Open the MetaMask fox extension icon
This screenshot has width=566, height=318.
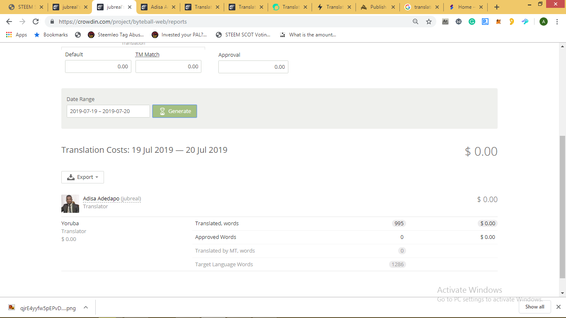(498, 22)
